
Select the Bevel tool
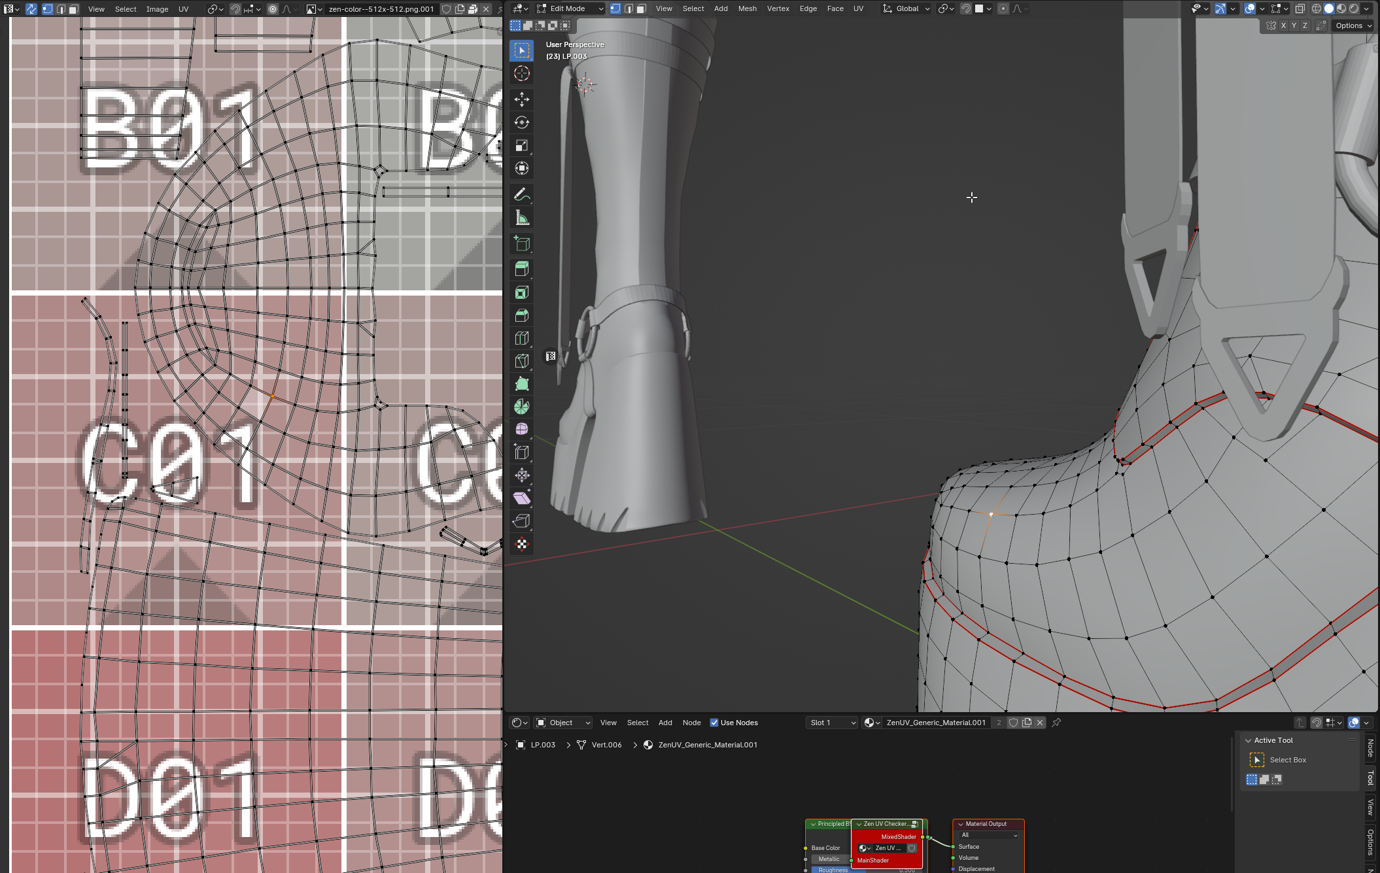coord(521,315)
